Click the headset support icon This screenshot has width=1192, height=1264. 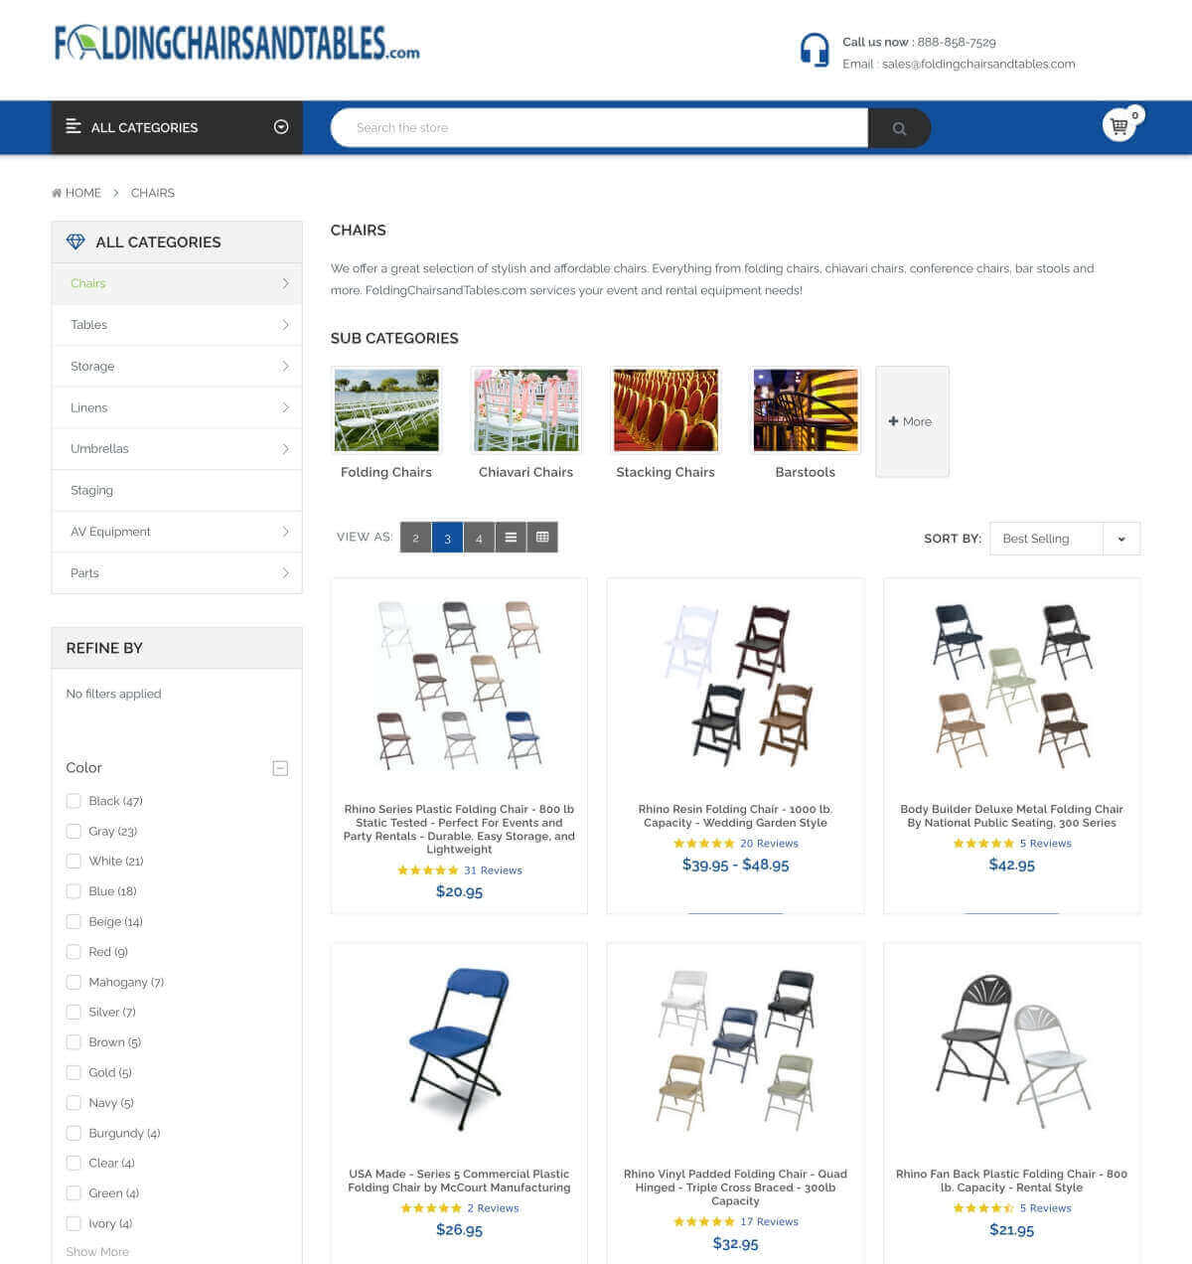(815, 50)
